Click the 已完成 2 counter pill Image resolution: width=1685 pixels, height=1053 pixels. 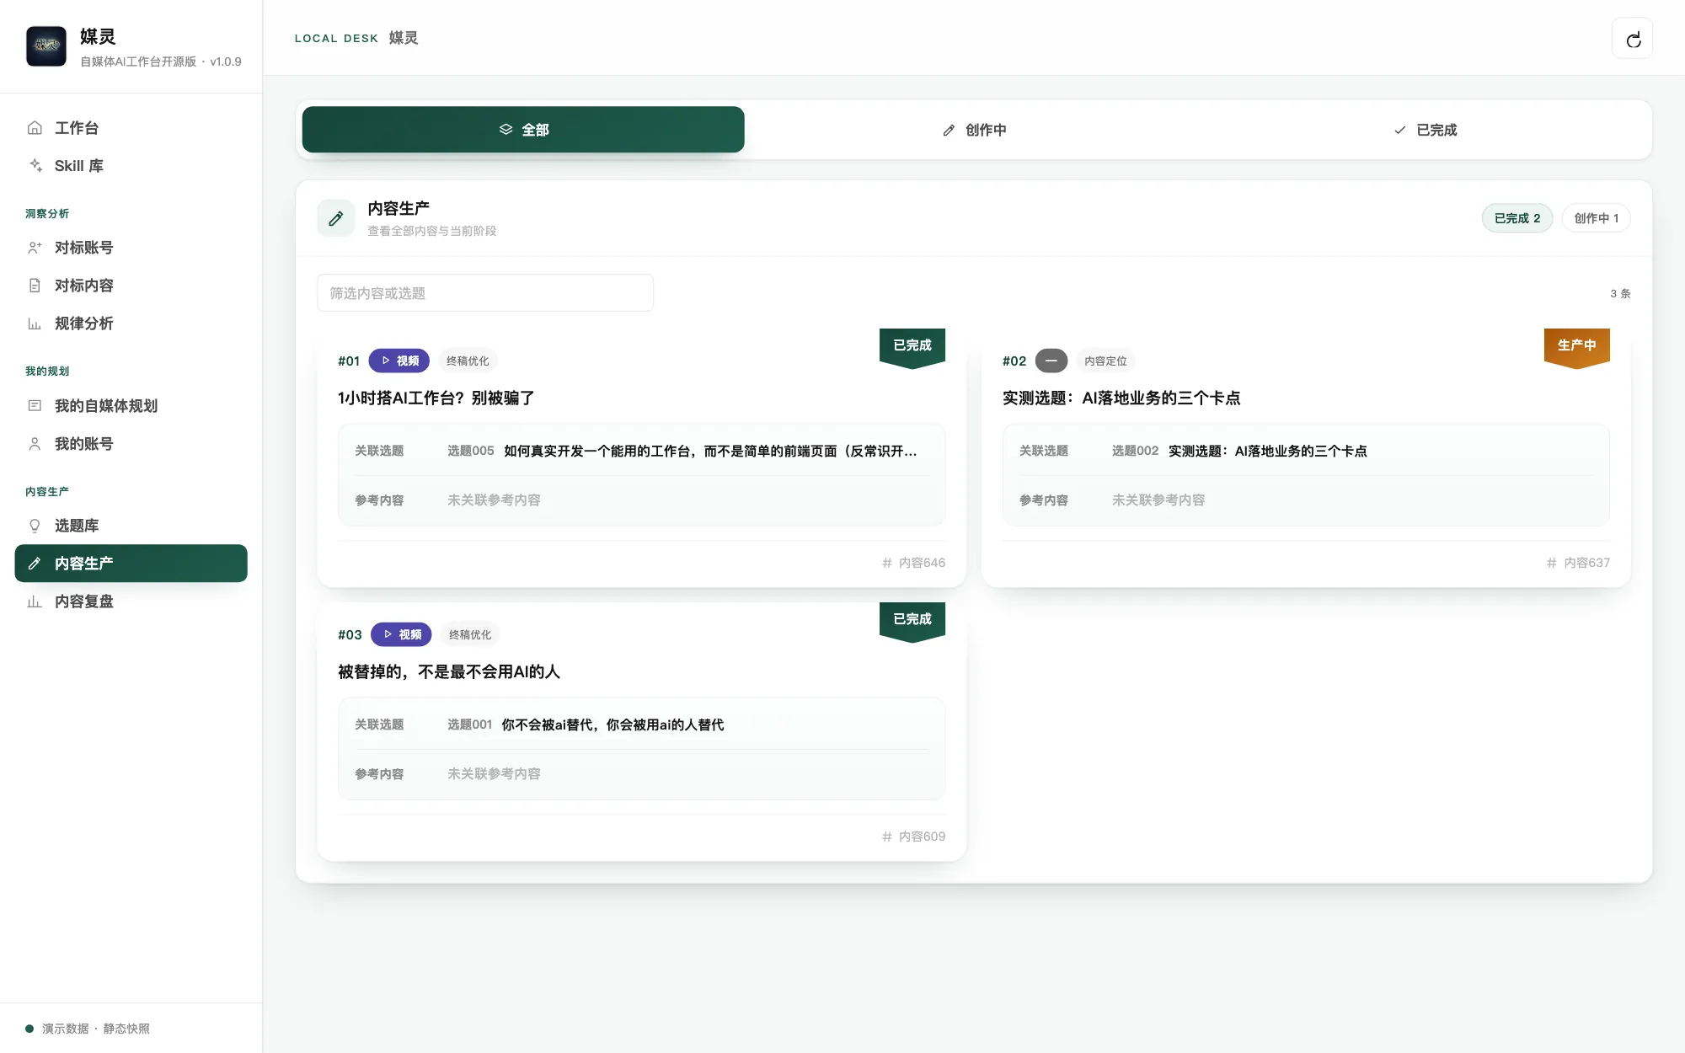tap(1517, 218)
